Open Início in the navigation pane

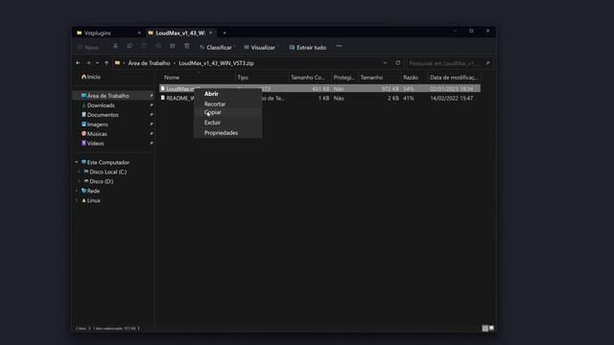[91, 77]
